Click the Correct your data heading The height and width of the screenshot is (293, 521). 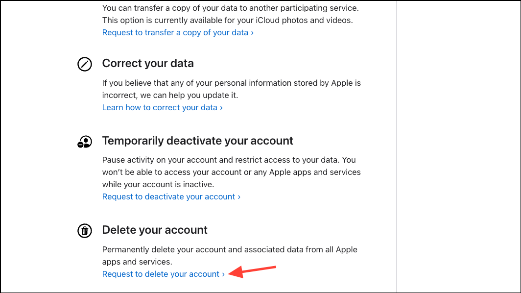coord(147,63)
